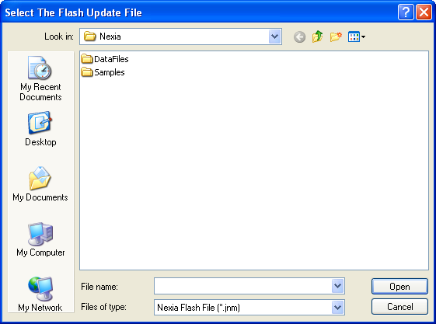This screenshot has width=436, height=324.
Task: Go to Desktop in places bar
Action: coord(40,129)
